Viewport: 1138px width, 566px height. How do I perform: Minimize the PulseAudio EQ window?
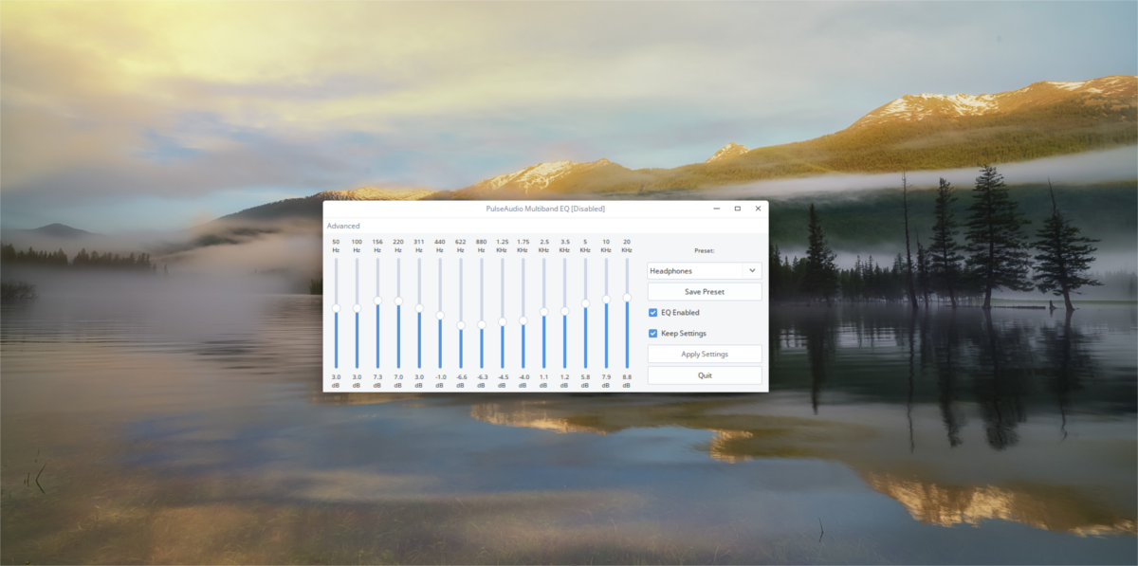pos(717,209)
